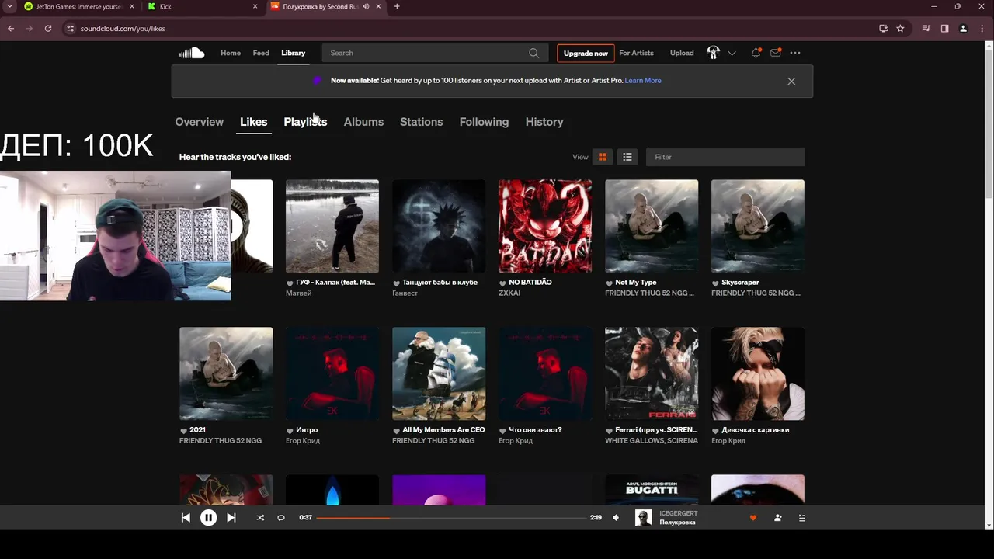Screen dimensions: 994x559
Task: Expand the profile menu chevron
Action: click(x=732, y=53)
